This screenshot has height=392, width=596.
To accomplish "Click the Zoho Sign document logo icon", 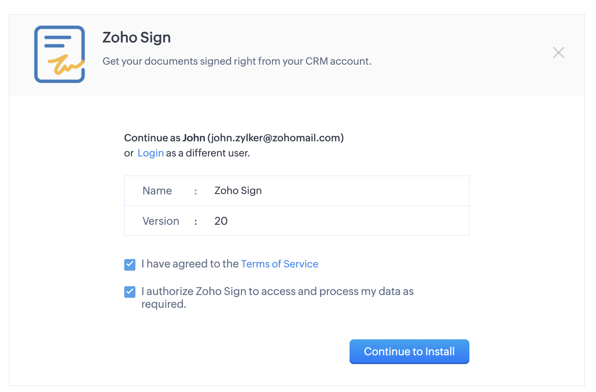I will [x=60, y=54].
